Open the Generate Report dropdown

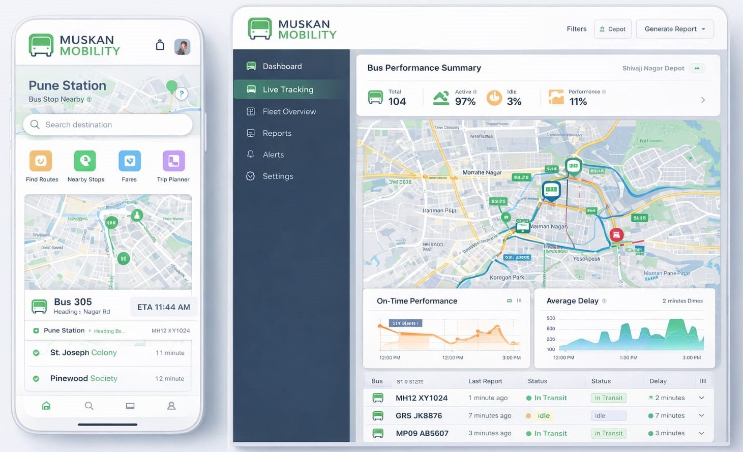point(674,29)
